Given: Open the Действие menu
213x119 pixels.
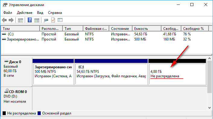Looking at the screenshot, I should [x=24, y=13].
